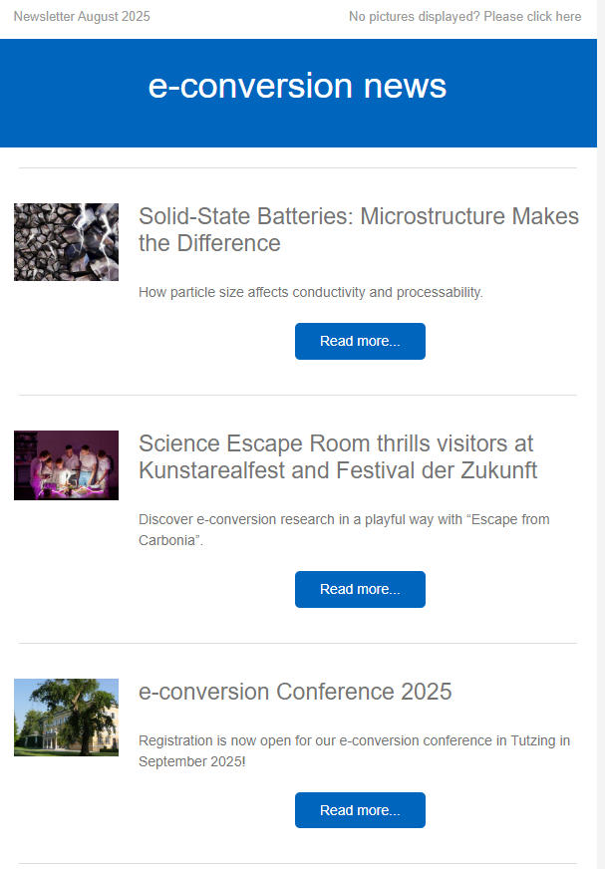Click the "e-conversion news" banner title
Image resolution: width=605 pixels, height=869 pixels.
click(297, 87)
